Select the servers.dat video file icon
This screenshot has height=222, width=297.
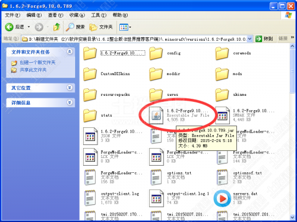pyautogui.click(x=222, y=198)
